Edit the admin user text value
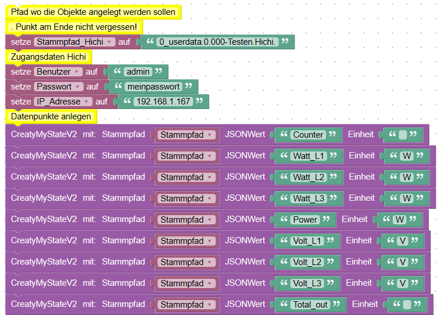 tap(138, 72)
